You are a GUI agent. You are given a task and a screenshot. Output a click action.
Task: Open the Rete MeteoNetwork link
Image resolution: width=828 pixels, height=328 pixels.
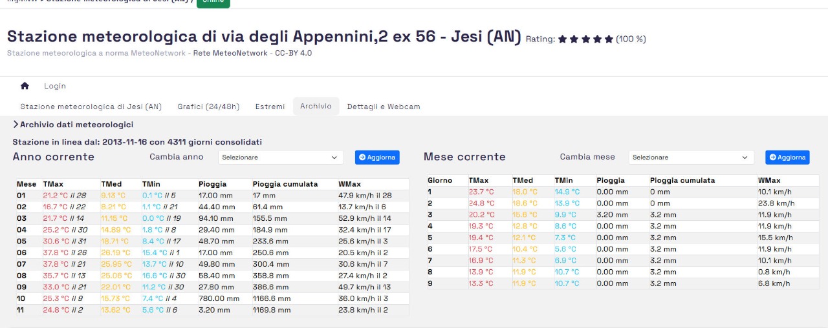pos(230,53)
